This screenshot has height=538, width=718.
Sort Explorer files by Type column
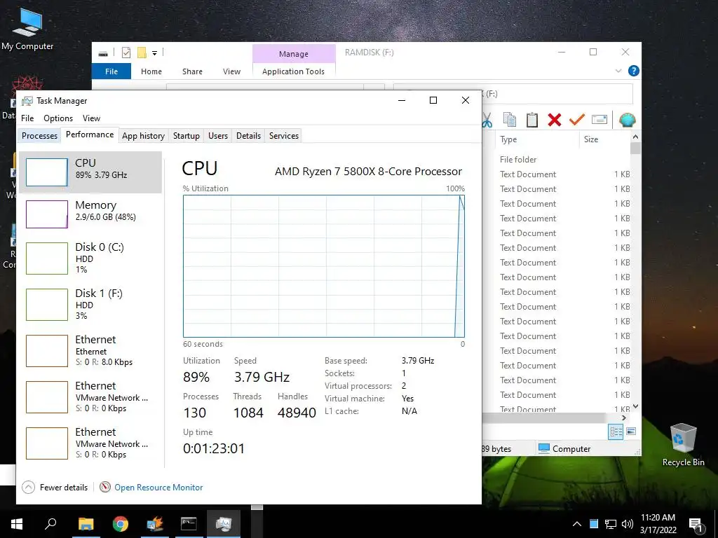(536, 139)
